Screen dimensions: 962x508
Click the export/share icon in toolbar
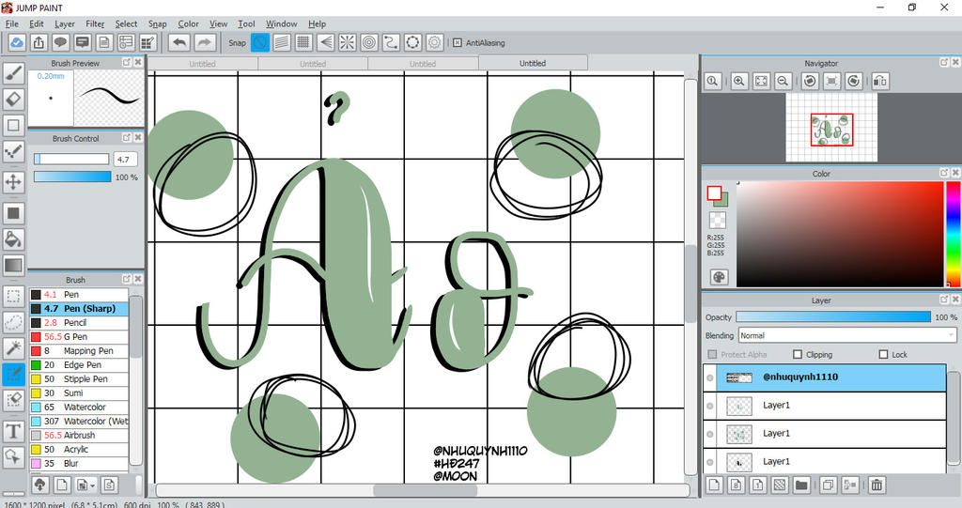[39, 42]
